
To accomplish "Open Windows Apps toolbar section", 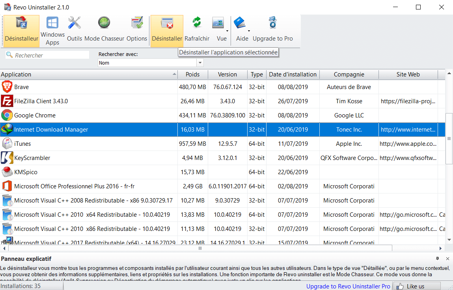I will (x=52, y=31).
